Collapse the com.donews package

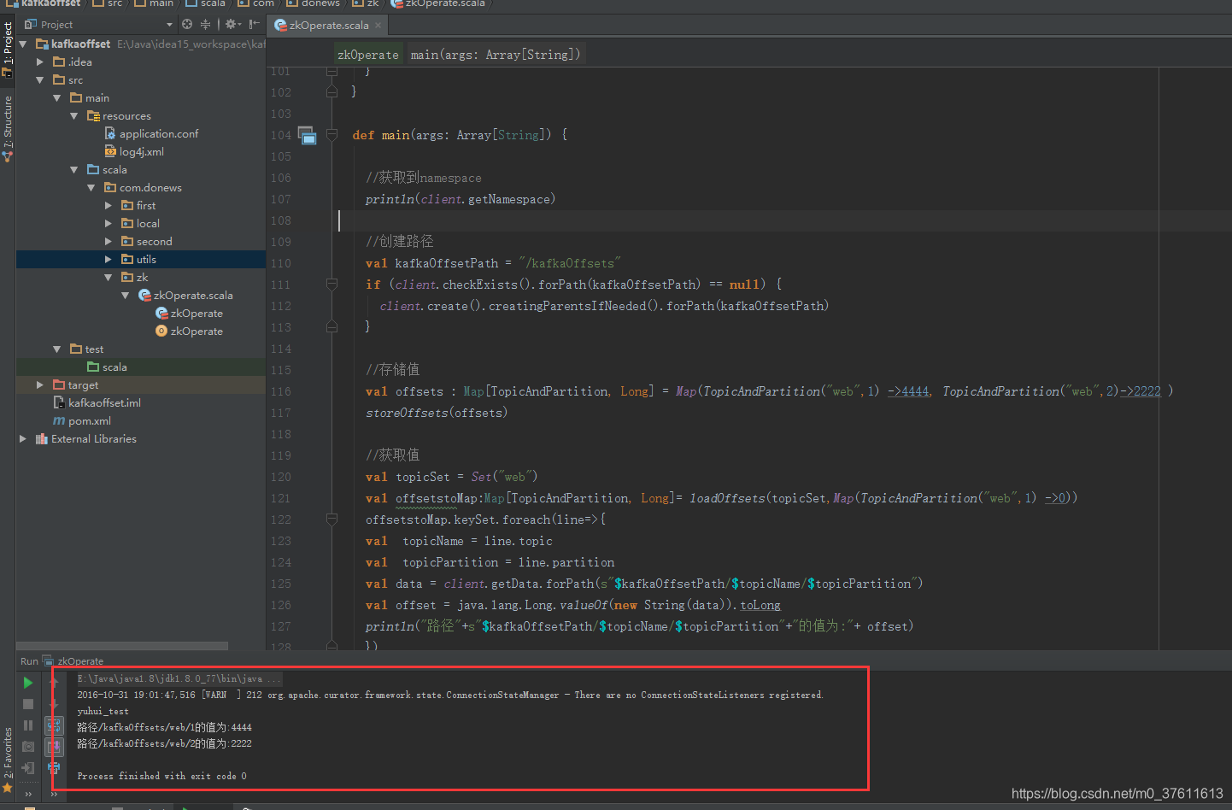click(91, 187)
